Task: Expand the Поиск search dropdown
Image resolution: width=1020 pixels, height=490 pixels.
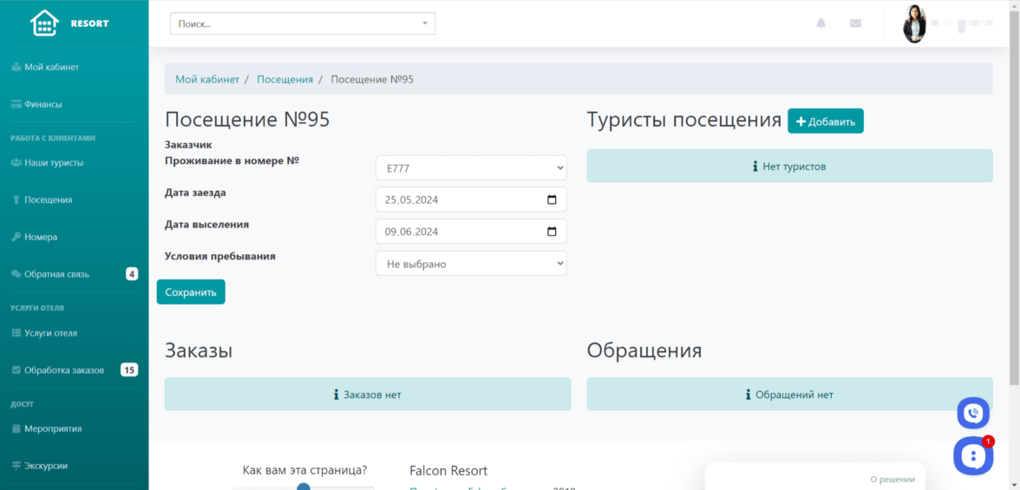Action: coord(424,23)
